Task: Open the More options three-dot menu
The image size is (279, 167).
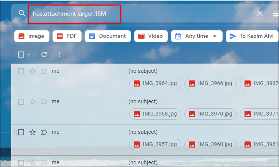Action: pos(59,55)
